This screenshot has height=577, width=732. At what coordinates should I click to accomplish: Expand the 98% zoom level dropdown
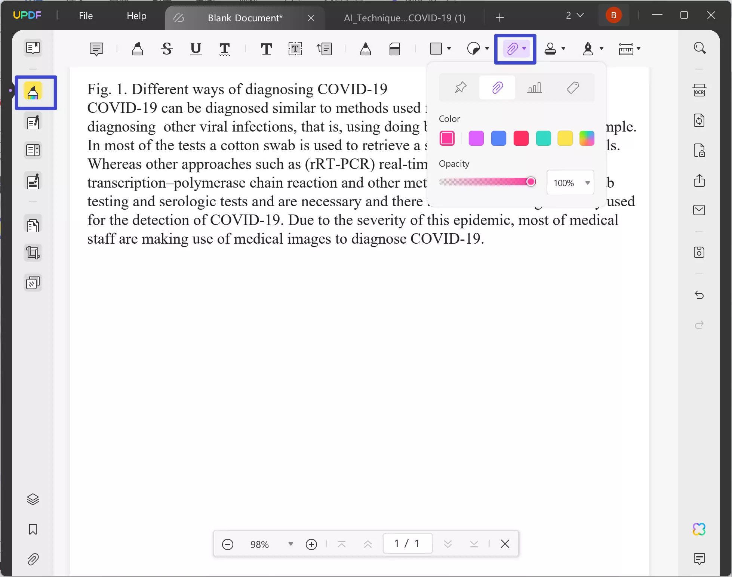click(x=290, y=544)
